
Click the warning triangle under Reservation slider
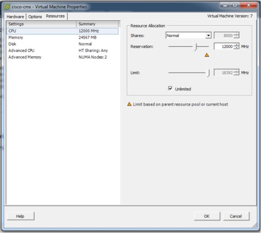207,55
